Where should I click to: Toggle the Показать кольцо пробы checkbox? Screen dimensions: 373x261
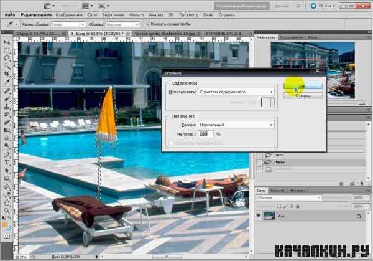[147, 24]
